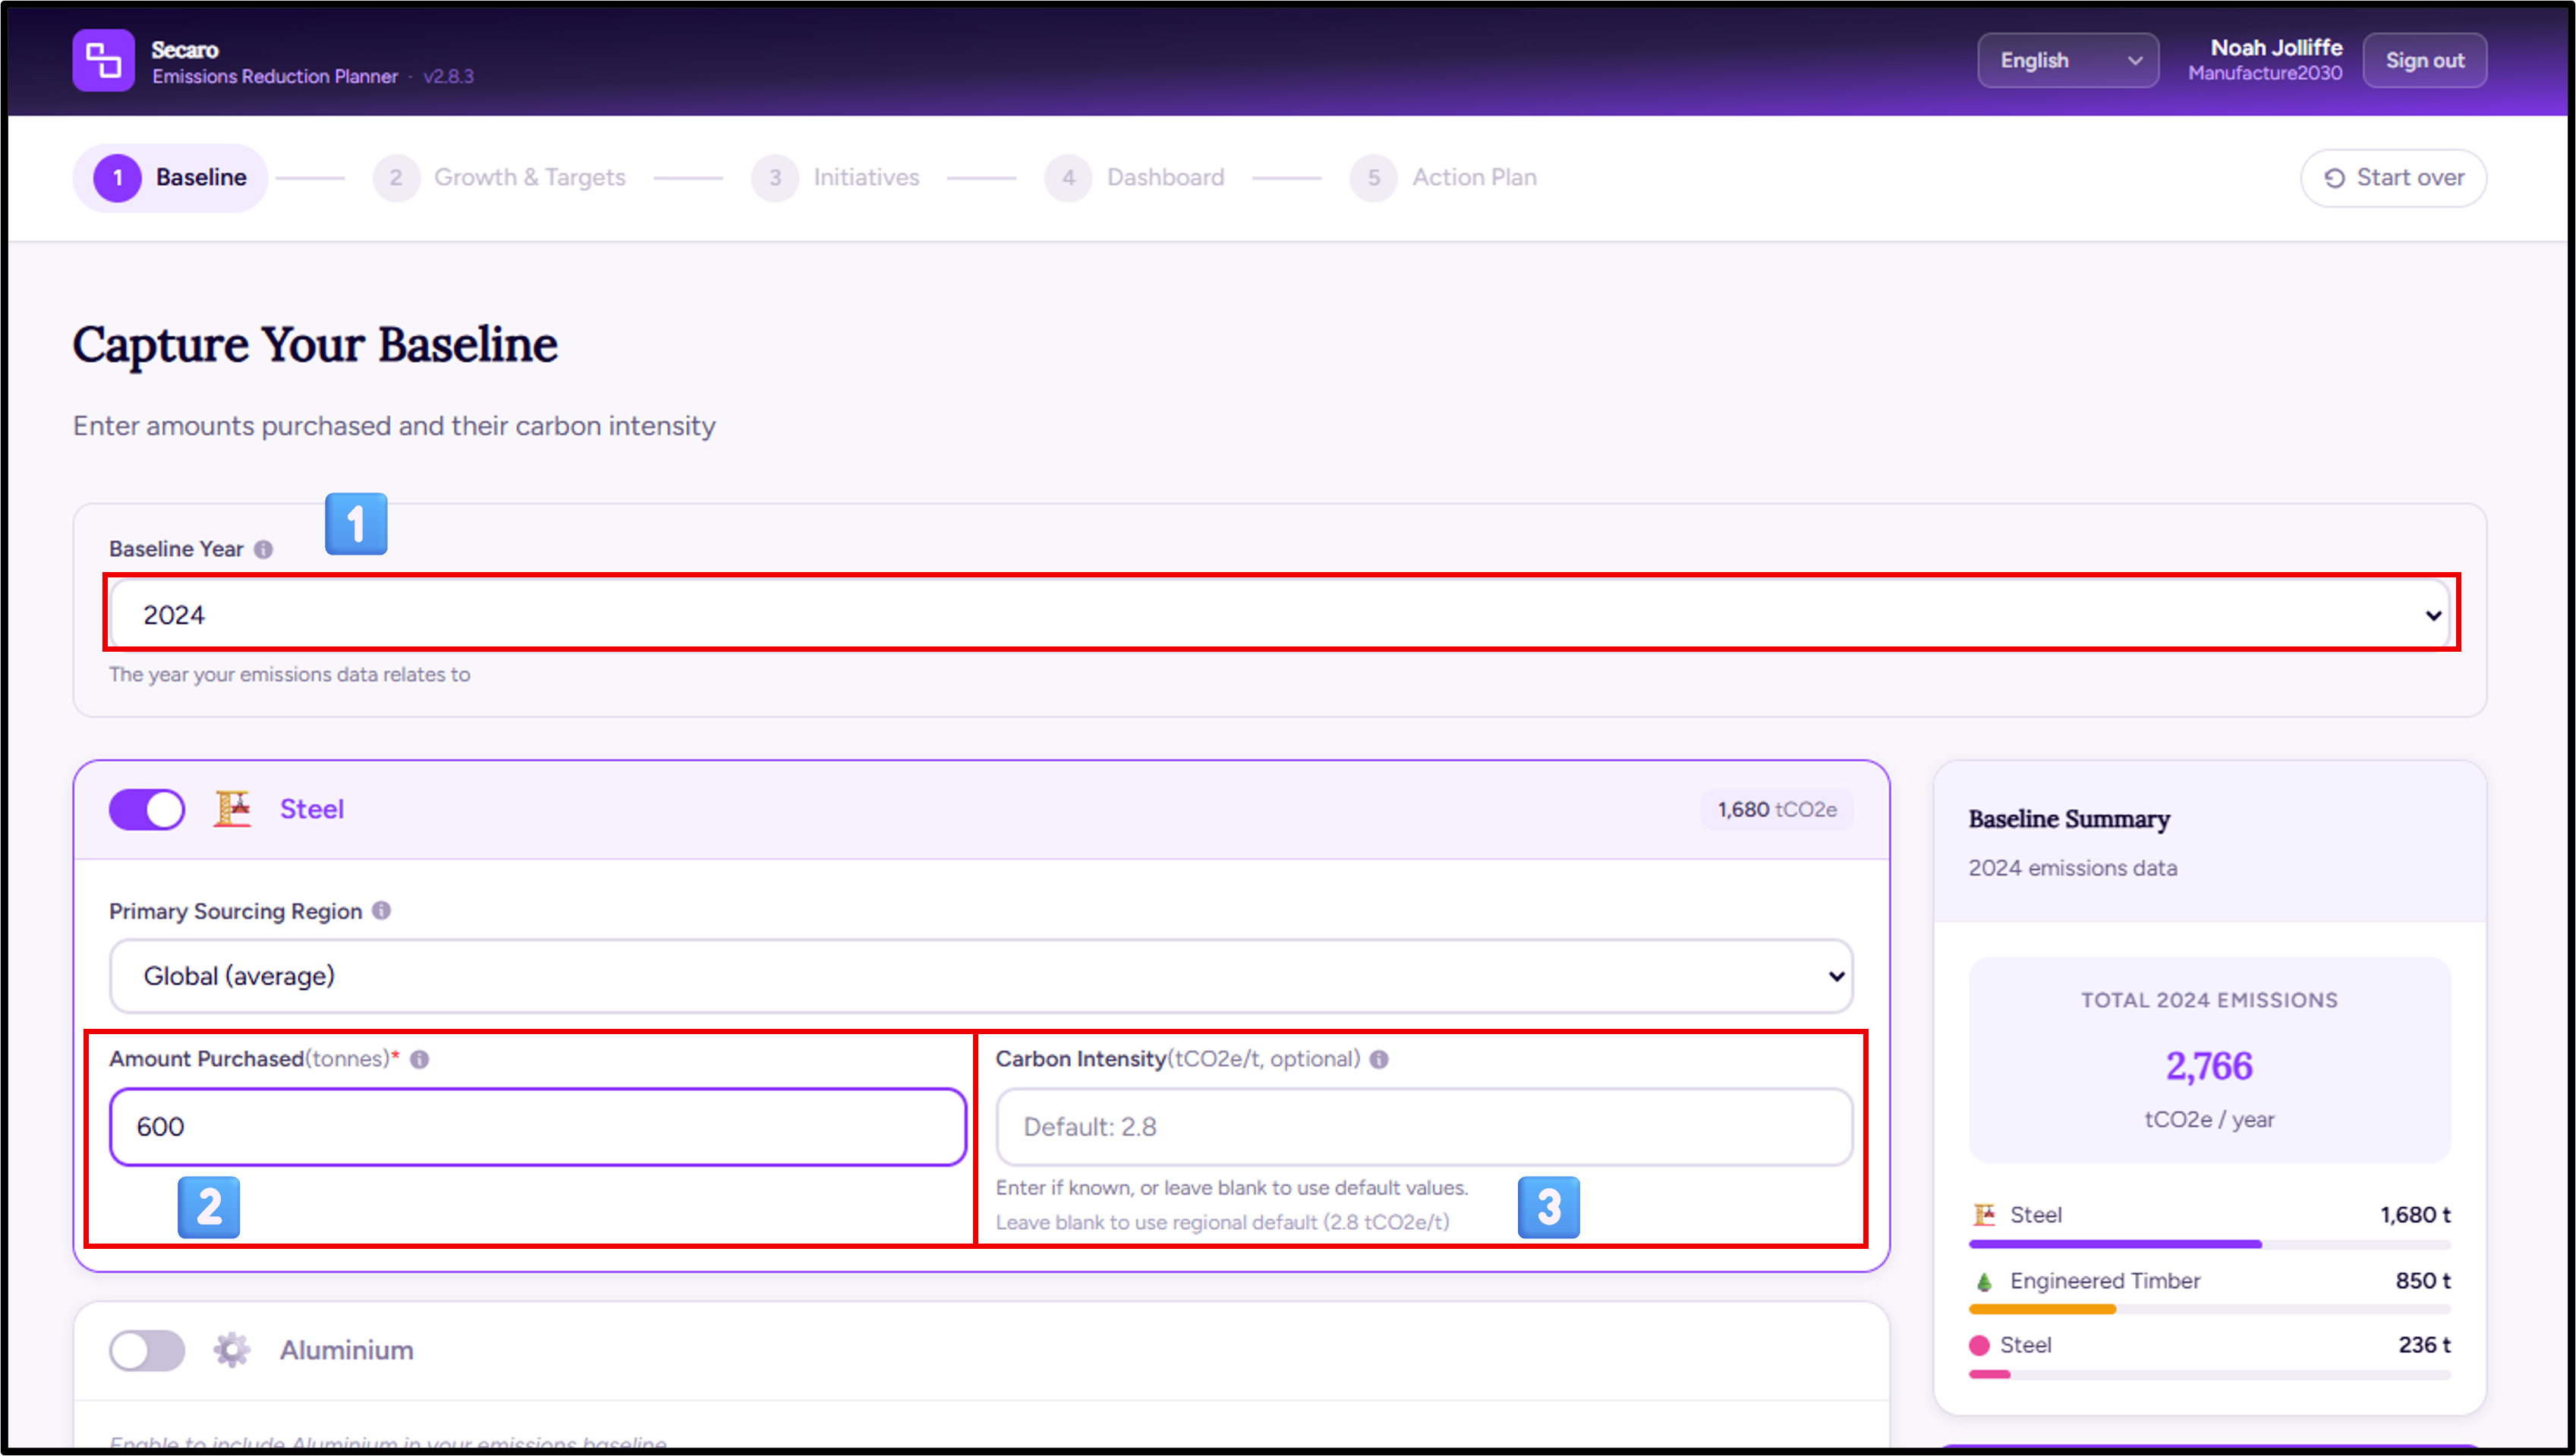Click the info icon next to Amount Purchased
The image size is (2576, 1456).
[420, 1059]
